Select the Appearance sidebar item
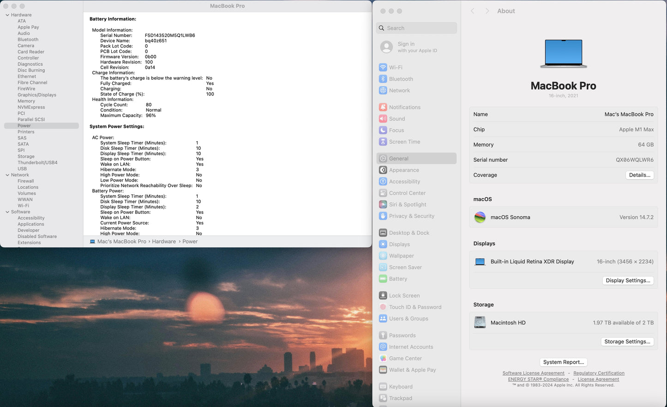 404,170
